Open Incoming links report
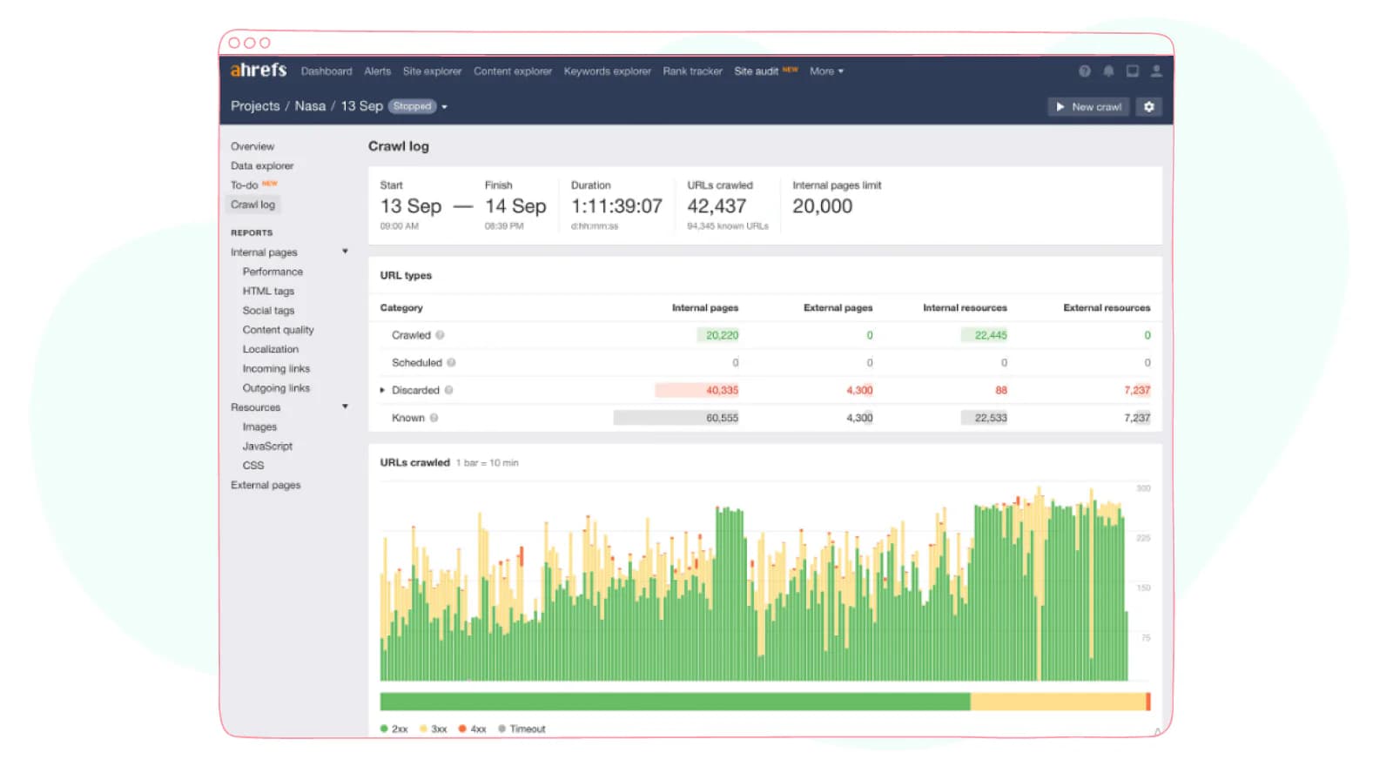Screen dimensions: 1393x766 276,369
